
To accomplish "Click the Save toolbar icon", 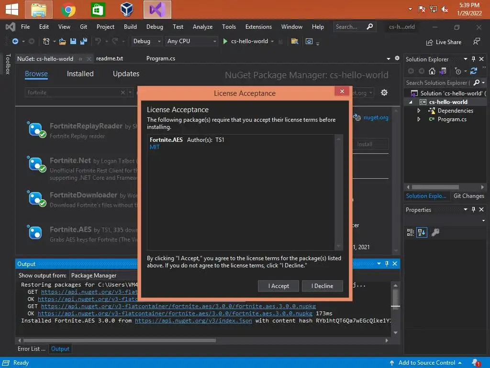I will coord(73,41).
